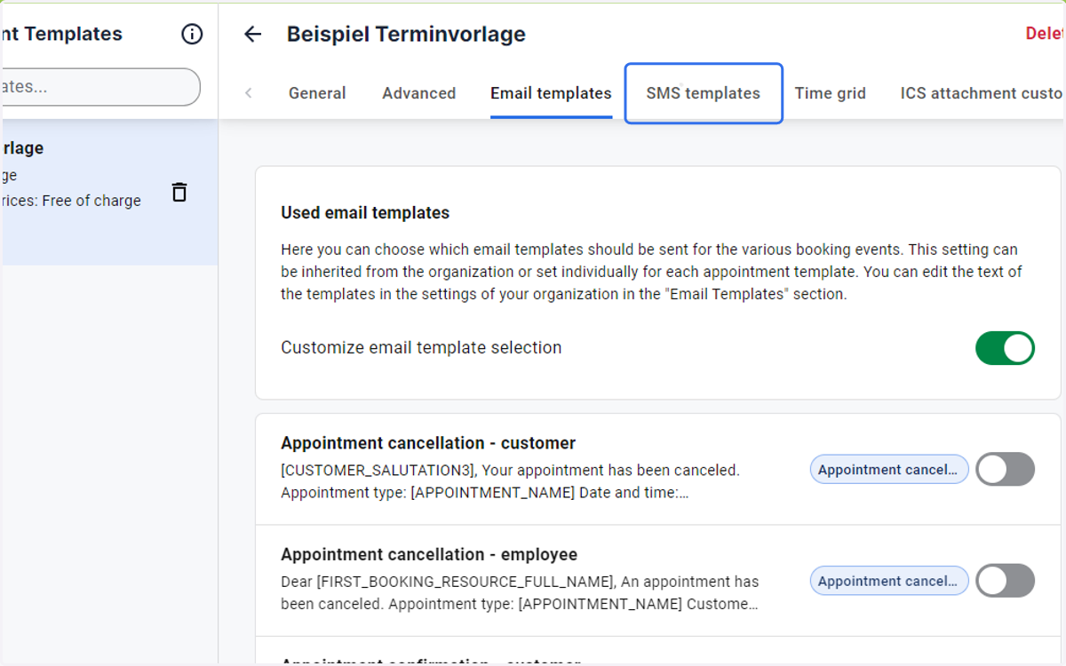This screenshot has height=666, width=1066.
Task: Click the template search field
Action: (x=100, y=87)
